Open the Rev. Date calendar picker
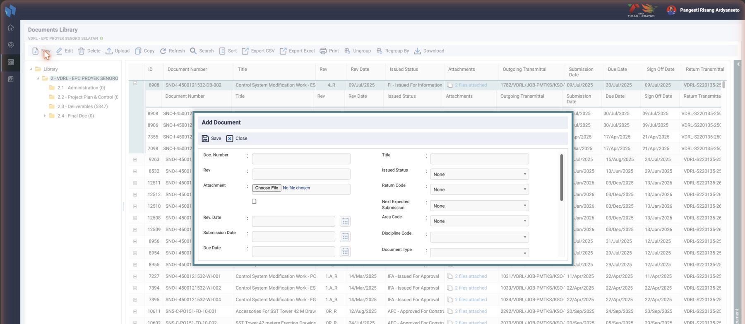The image size is (745, 324). coord(345,221)
